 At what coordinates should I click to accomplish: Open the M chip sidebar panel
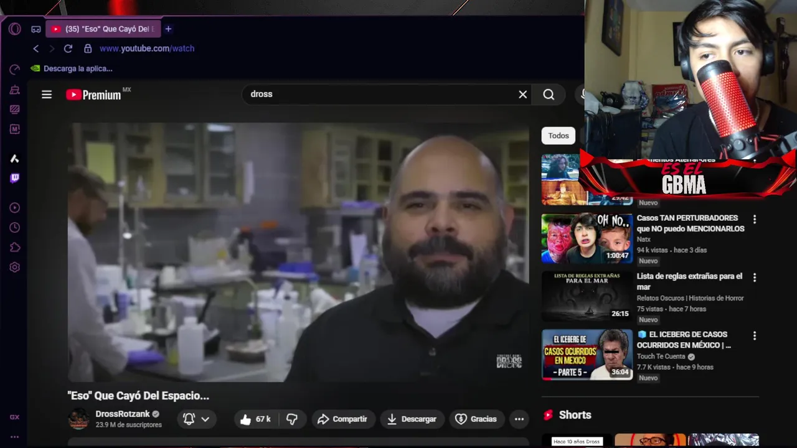tap(15, 129)
